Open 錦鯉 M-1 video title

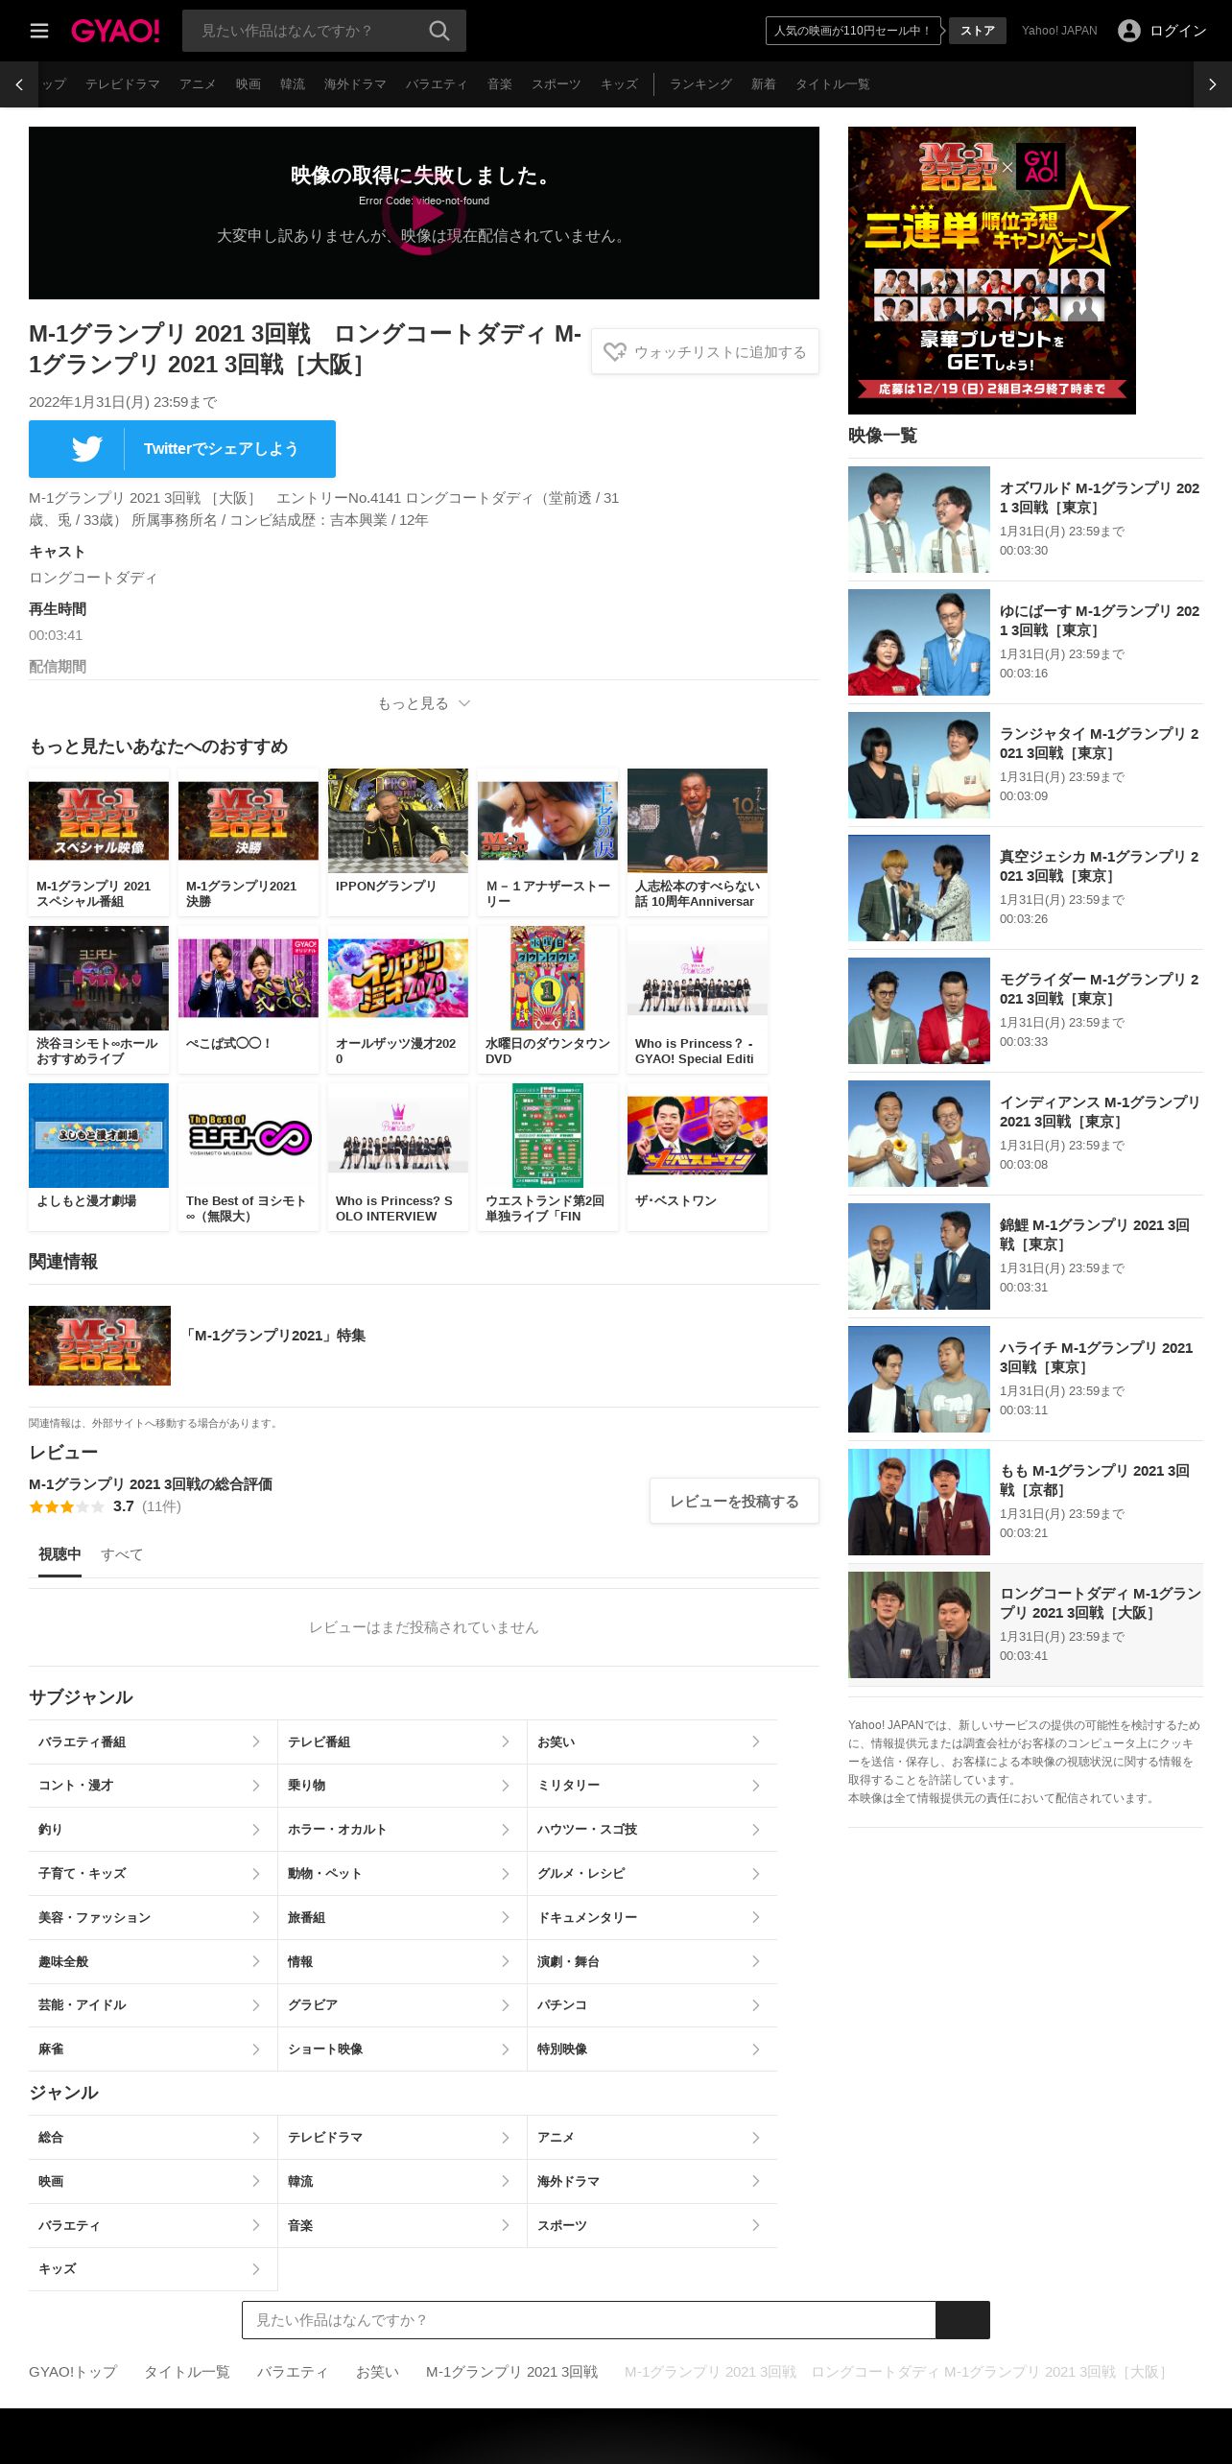pos(1095,1235)
